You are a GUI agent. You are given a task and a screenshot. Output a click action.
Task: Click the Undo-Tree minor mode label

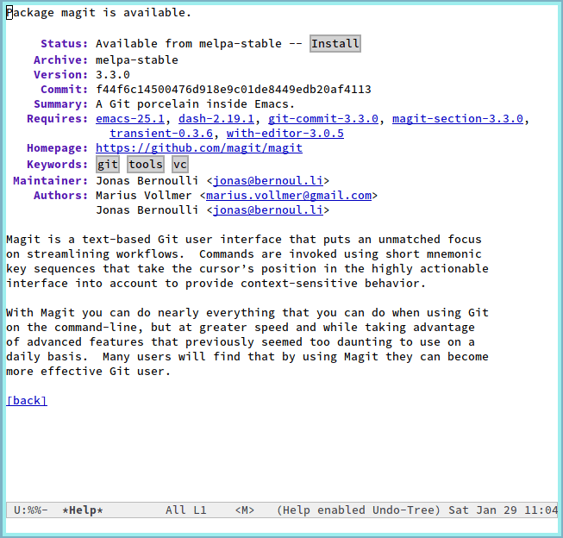pos(403,510)
